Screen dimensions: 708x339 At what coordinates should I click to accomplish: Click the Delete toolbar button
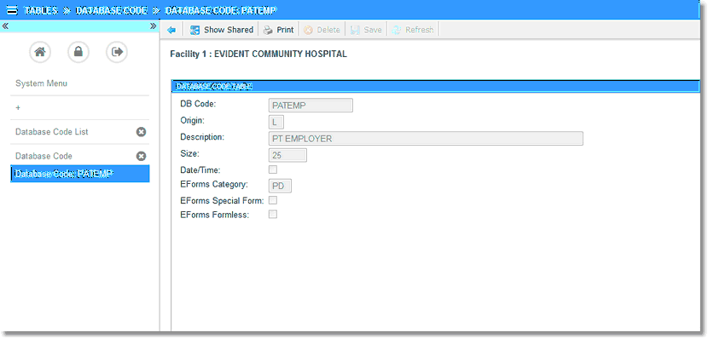tap(322, 30)
